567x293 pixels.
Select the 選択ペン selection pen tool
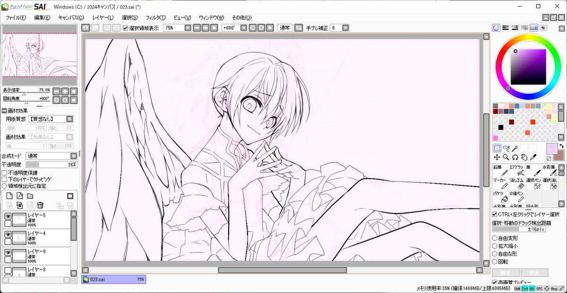tap(533, 184)
